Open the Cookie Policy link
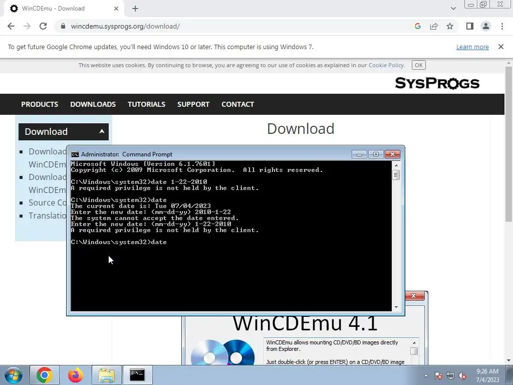Viewport: 513px width, 385px height. [x=386, y=65]
